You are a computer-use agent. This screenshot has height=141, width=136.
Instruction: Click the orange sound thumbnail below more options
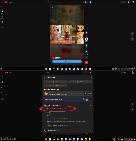tap(86, 62)
